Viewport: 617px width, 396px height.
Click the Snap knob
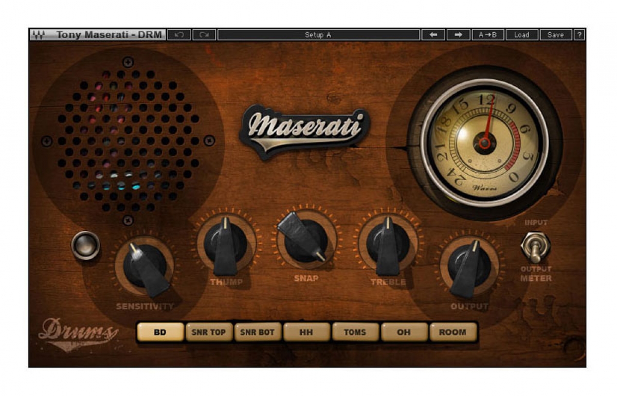(306, 240)
